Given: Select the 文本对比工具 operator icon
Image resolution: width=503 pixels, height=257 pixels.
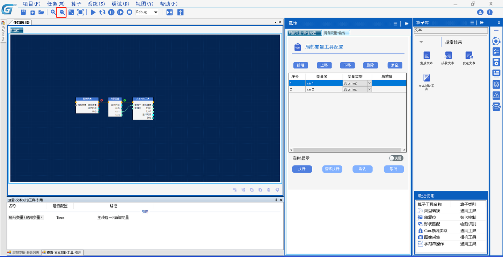Looking at the screenshot, I should click(x=427, y=78).
